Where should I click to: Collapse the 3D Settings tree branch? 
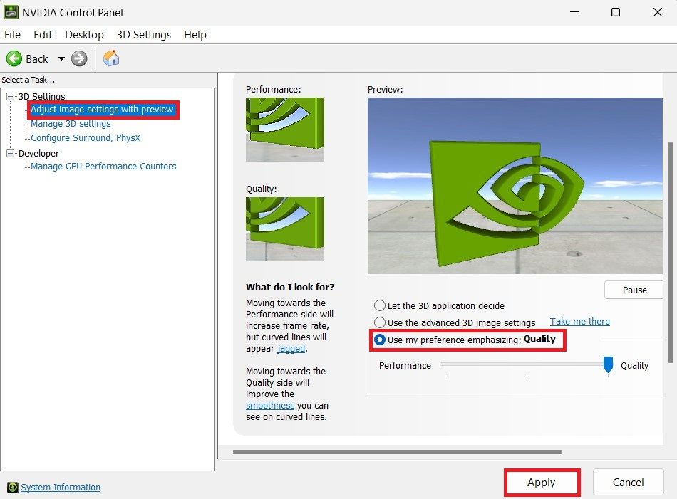[x=9, y=96]
